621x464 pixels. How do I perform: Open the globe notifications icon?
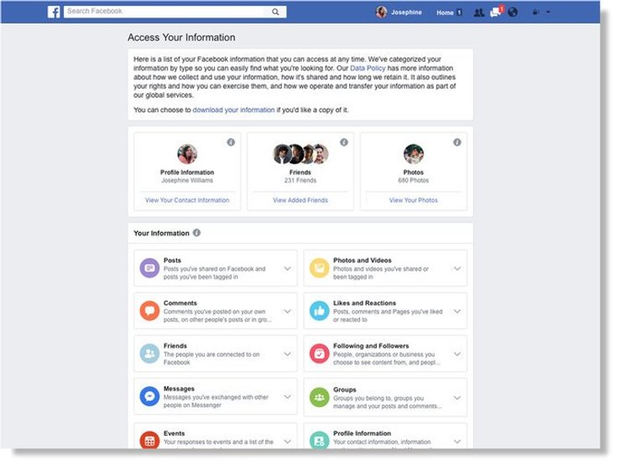(513, 13)
